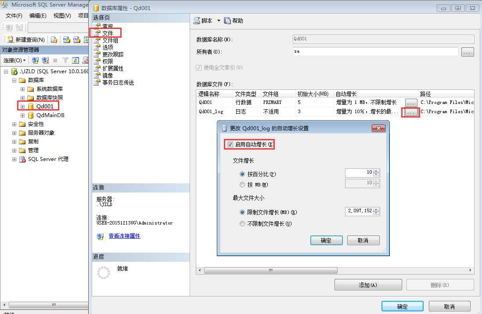482x314 pixels.
Task: Select the 文件 page in the page list
Action: pos(108,33)
